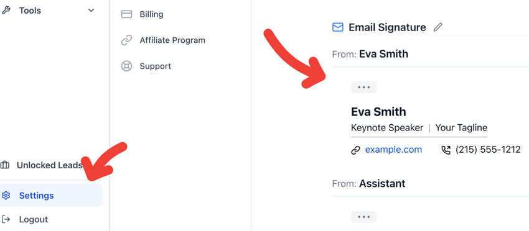Log out using the Logout label

point(34,220)
